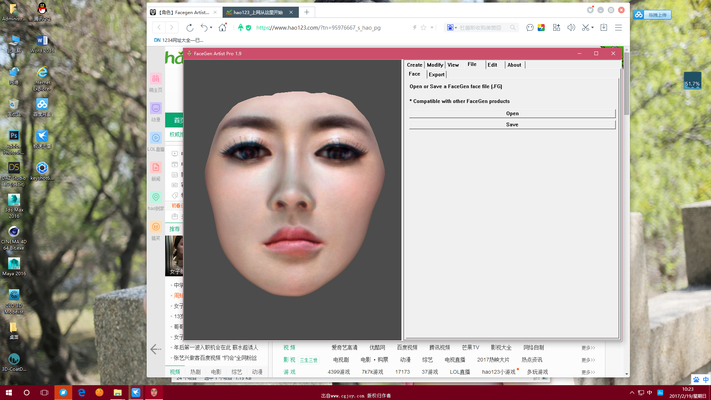Viewport: 711px width, 400px height.
Task: Click the 拖拽上传 cloud upload widget
Action: (x=652, y=15)
